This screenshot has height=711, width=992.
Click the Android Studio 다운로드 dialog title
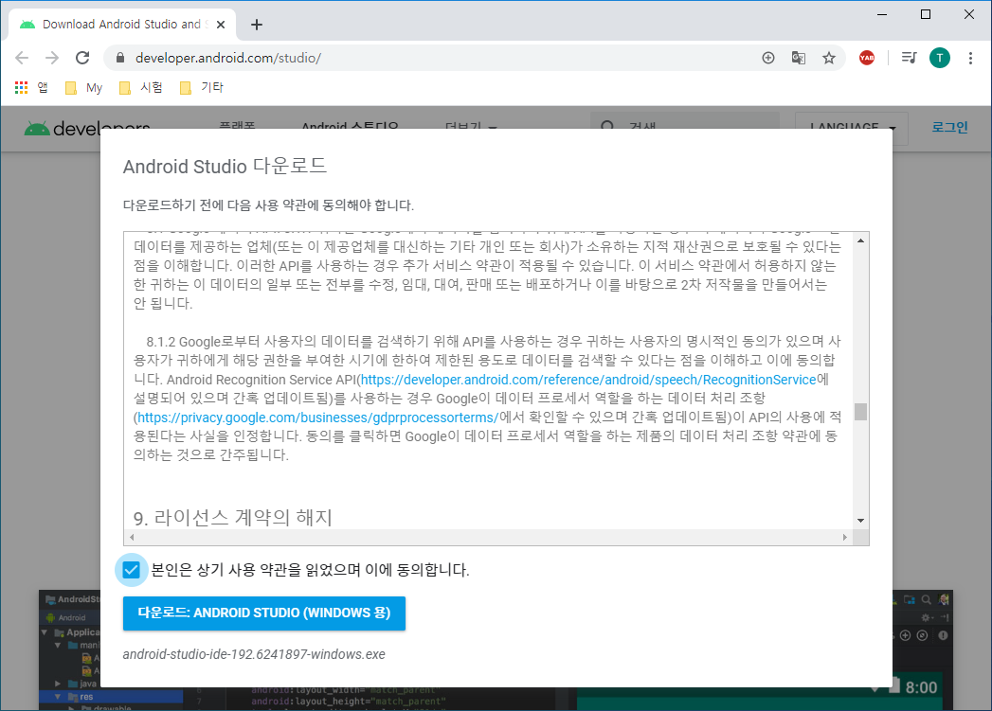(225, 167)
